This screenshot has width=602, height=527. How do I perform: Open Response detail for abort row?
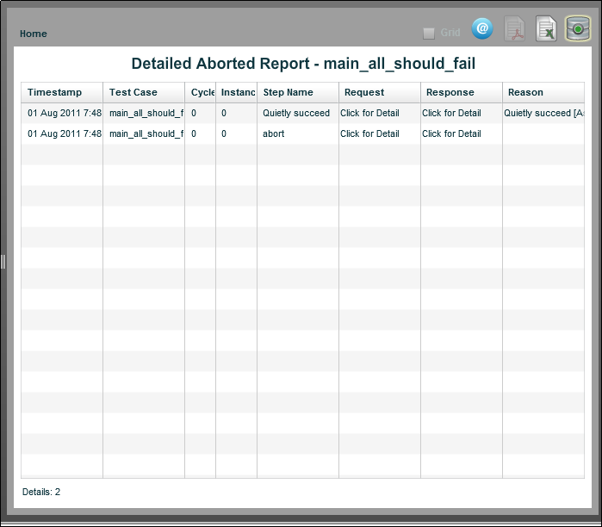(x=451, y=133)
